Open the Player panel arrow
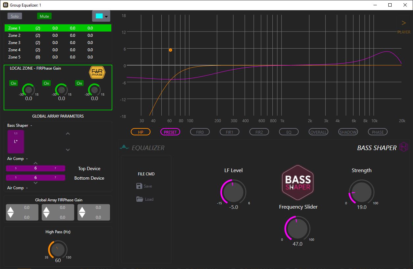The width and height of the screenshot is (413, 269). 403,23
